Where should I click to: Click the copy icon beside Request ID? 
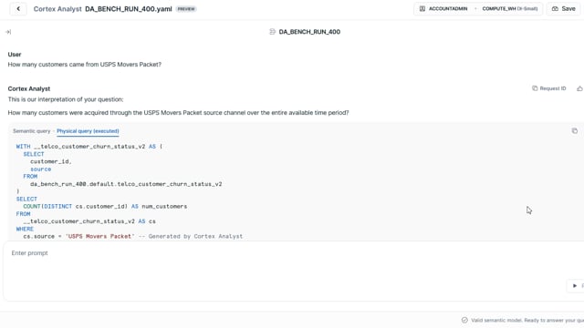click(535, 88)
